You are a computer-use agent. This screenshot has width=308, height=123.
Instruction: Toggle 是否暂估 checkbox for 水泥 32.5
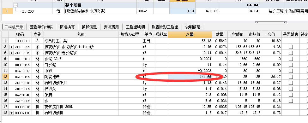pos(291,59)
